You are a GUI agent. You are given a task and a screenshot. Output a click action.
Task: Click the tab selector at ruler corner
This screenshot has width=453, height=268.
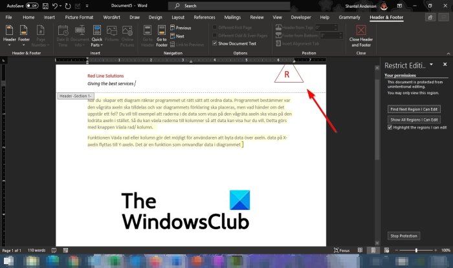(3, 60)
